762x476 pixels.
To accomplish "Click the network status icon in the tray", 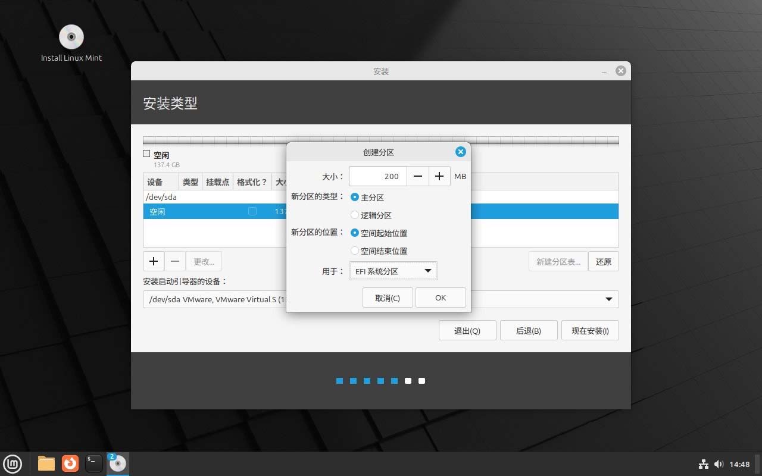I will pos(703,464).
